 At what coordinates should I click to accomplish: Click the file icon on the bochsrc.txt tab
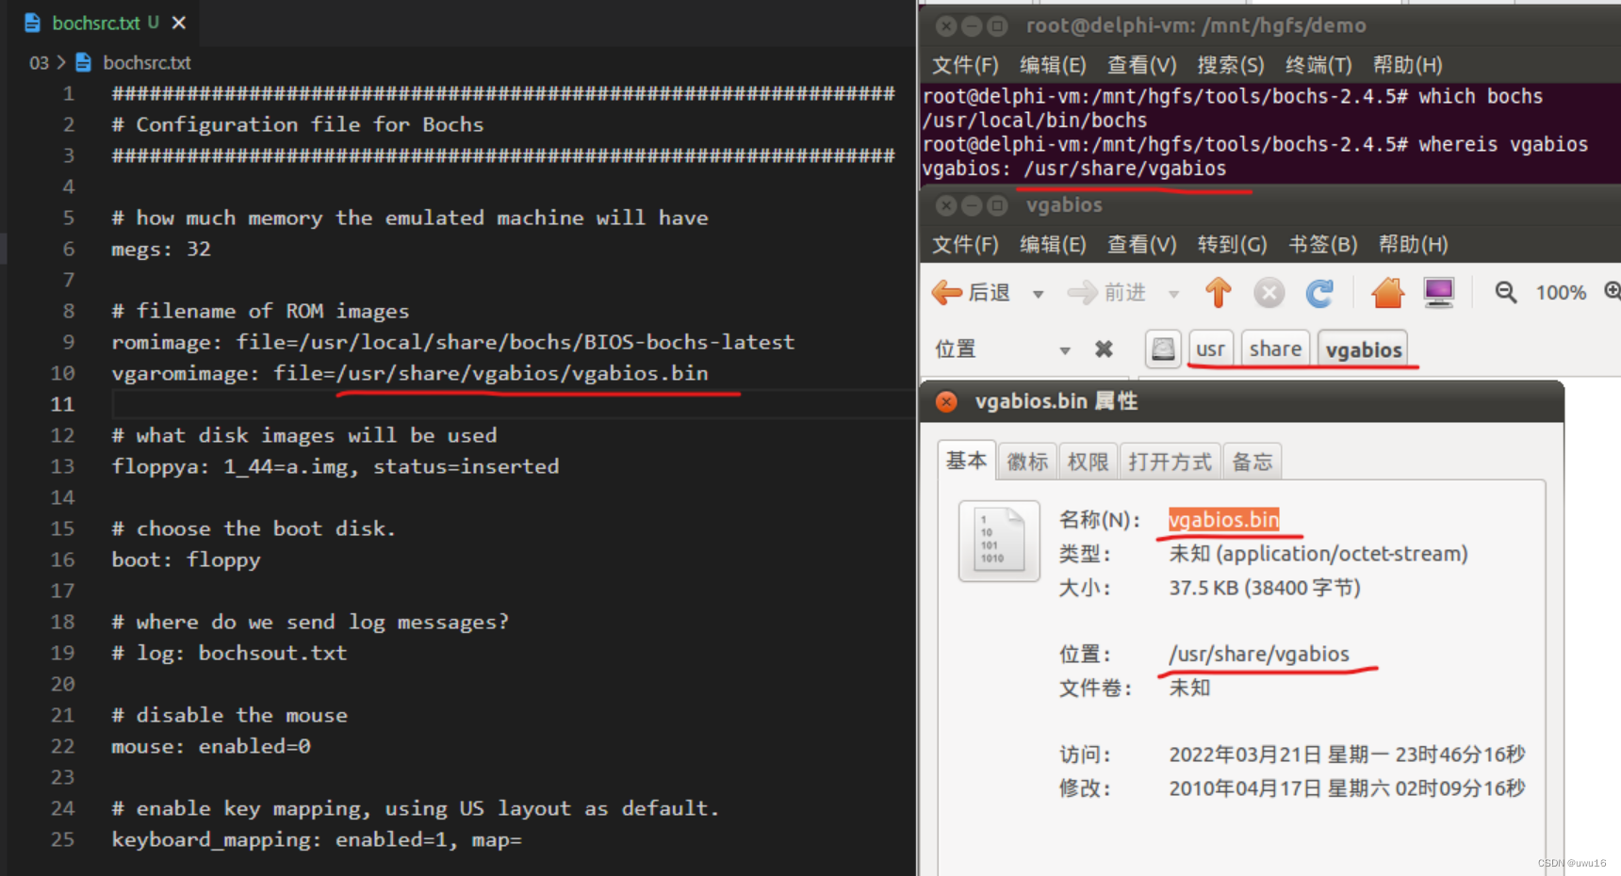[32, 23]
